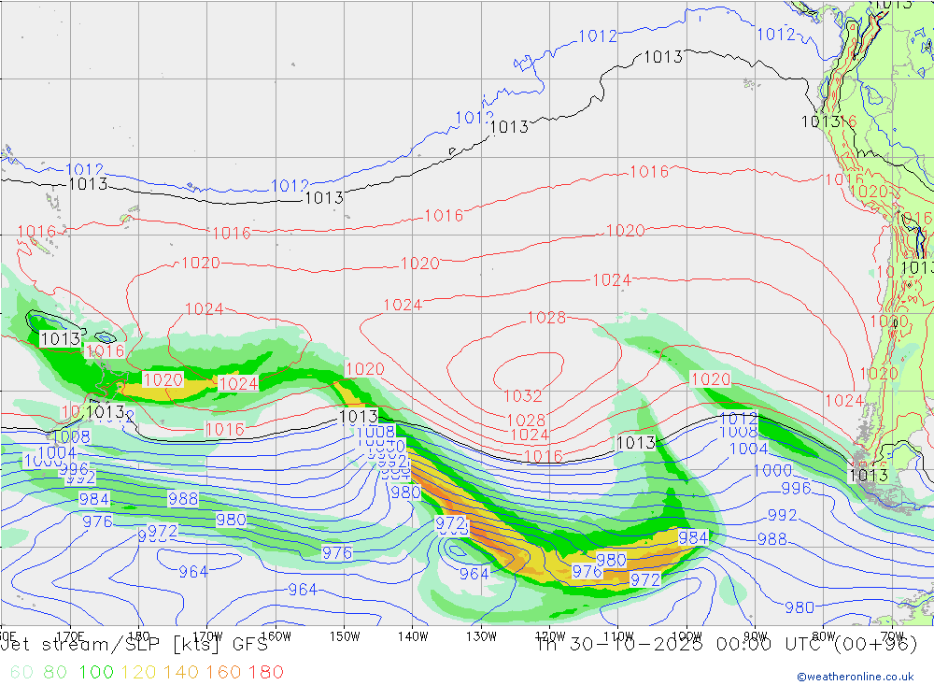Open the weatheronline.co.uk copyright link

pyautogui.click(x=856, y=677)
